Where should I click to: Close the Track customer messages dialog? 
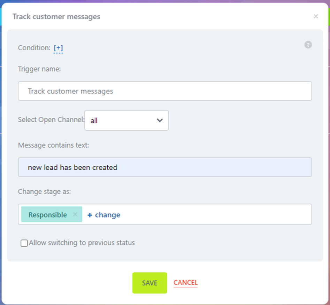pos(316,16)
